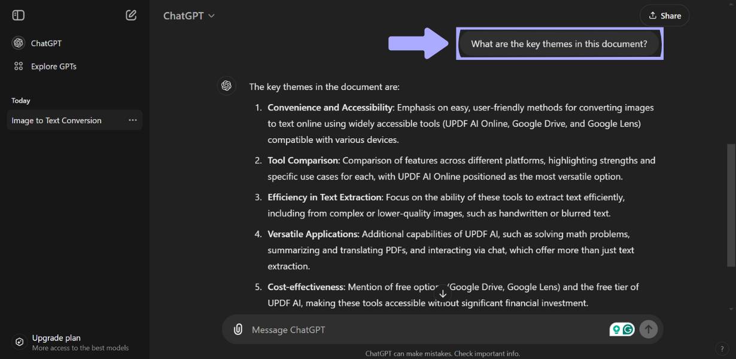Open options for Image to Text Conversion chat
Viewport: 736px width, 359px height.
pos(133,120)
